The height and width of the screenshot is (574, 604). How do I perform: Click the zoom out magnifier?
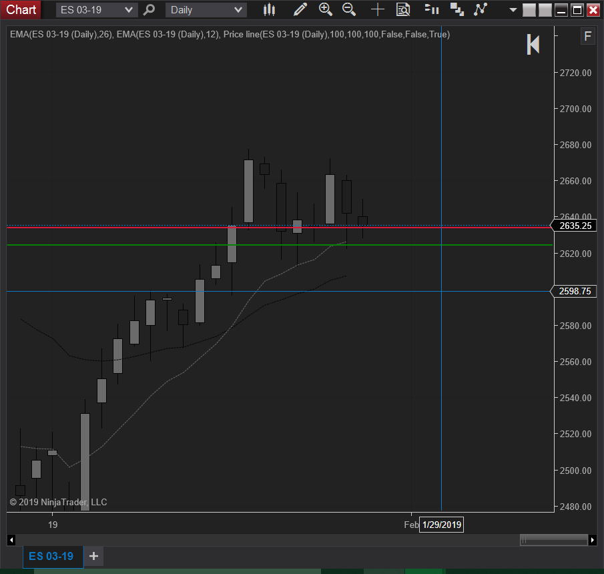349,9
